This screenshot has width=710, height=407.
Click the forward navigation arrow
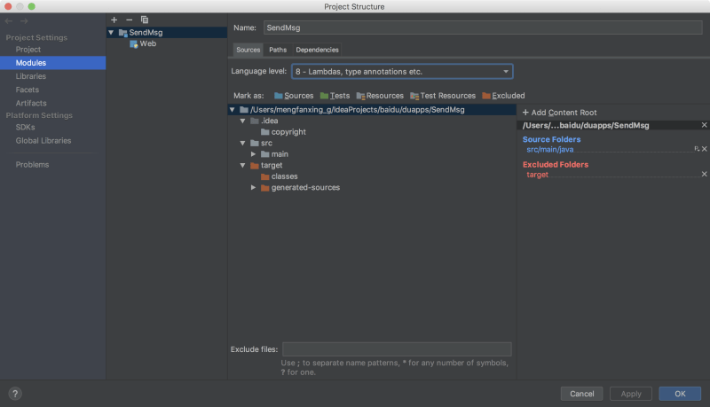pos(24,21)
